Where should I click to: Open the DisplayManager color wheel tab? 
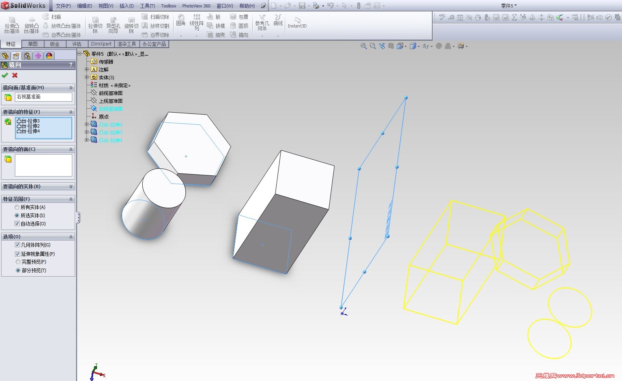pyautogui.click(x=49, y=56)
